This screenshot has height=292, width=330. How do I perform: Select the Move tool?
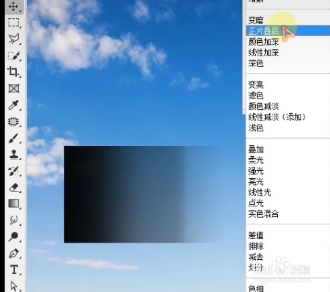(x=13, y=6)
